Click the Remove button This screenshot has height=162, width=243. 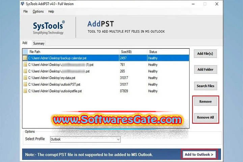pyautogui.click(x=206, y=102)
